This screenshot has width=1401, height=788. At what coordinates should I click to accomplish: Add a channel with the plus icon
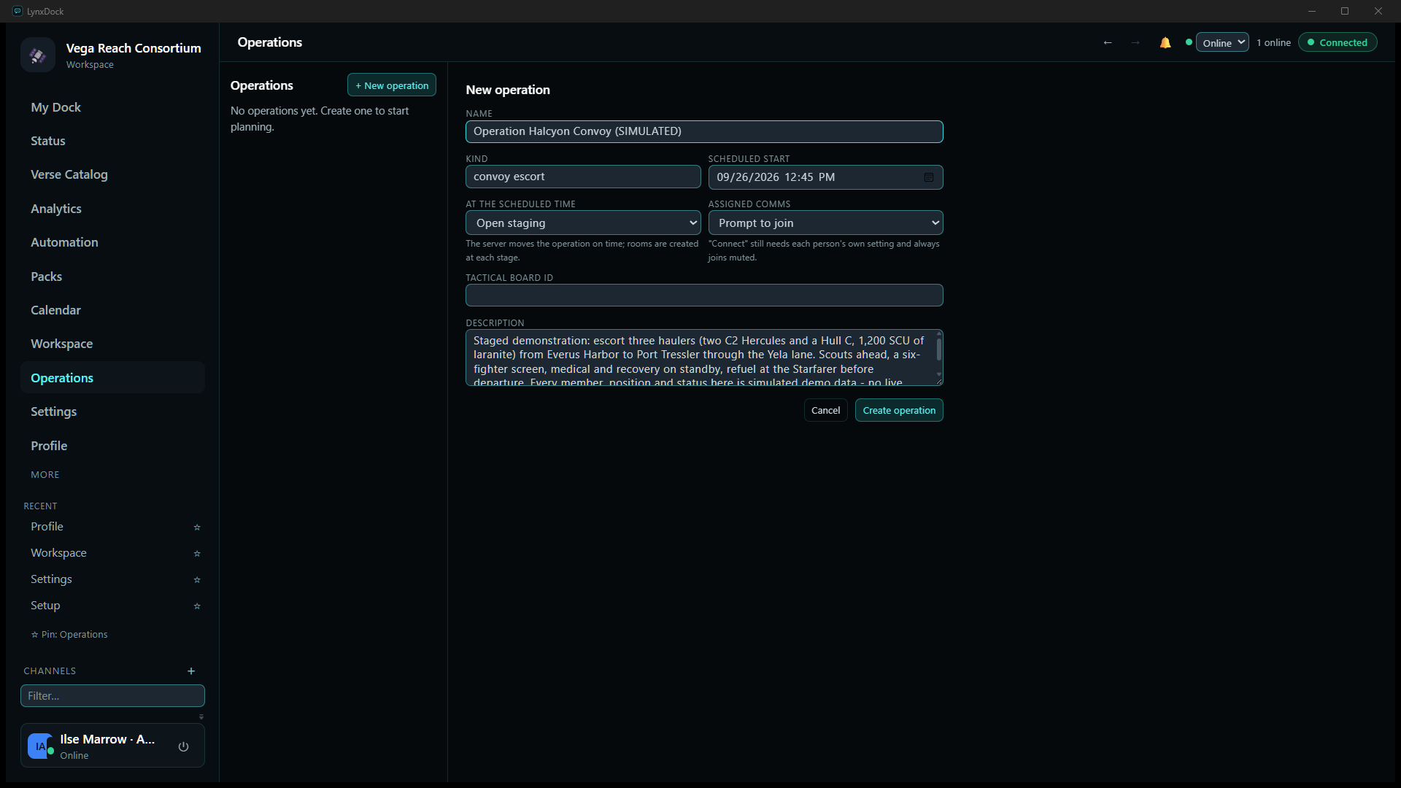[191, 671]
